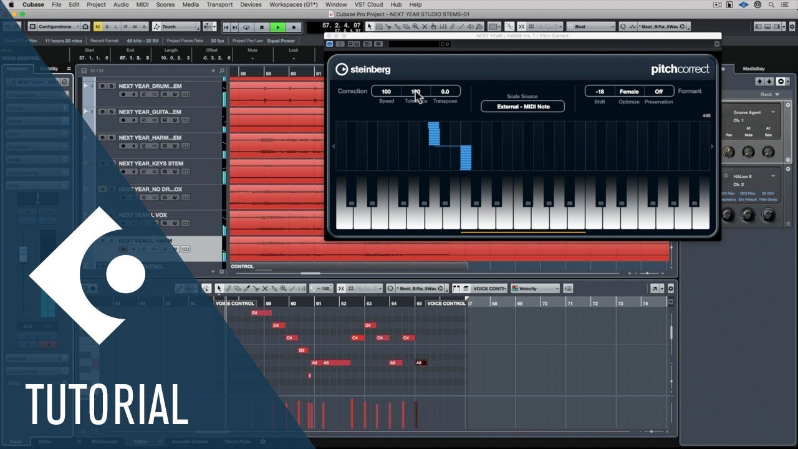Select the Line tool in main toolbar

coord(461,27)
